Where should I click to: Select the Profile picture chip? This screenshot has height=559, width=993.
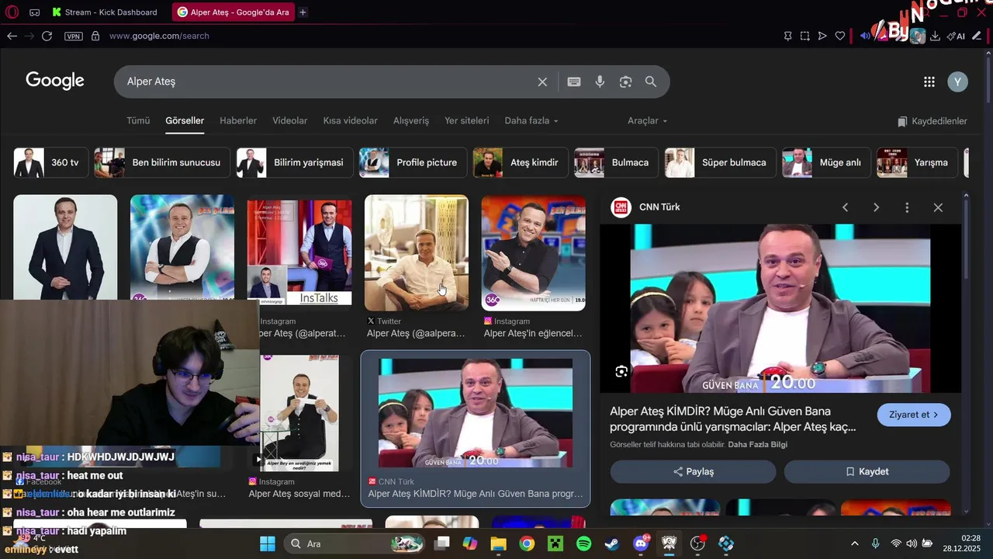pyautogui.click(x=413, y=162)
